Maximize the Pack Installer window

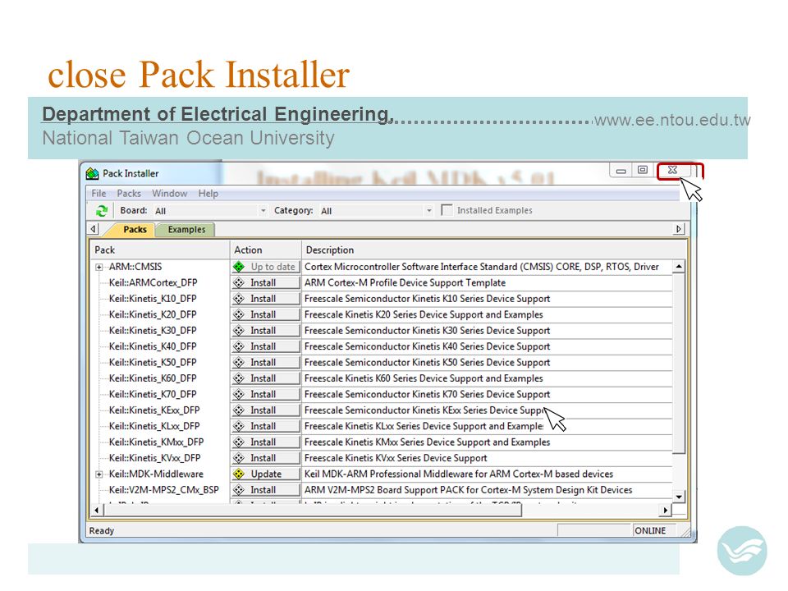(x=642, y=171)
